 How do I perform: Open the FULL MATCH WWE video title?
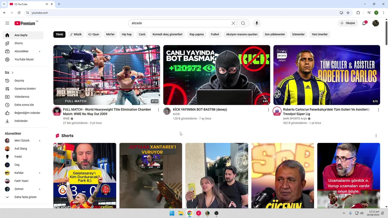point(107,112)
